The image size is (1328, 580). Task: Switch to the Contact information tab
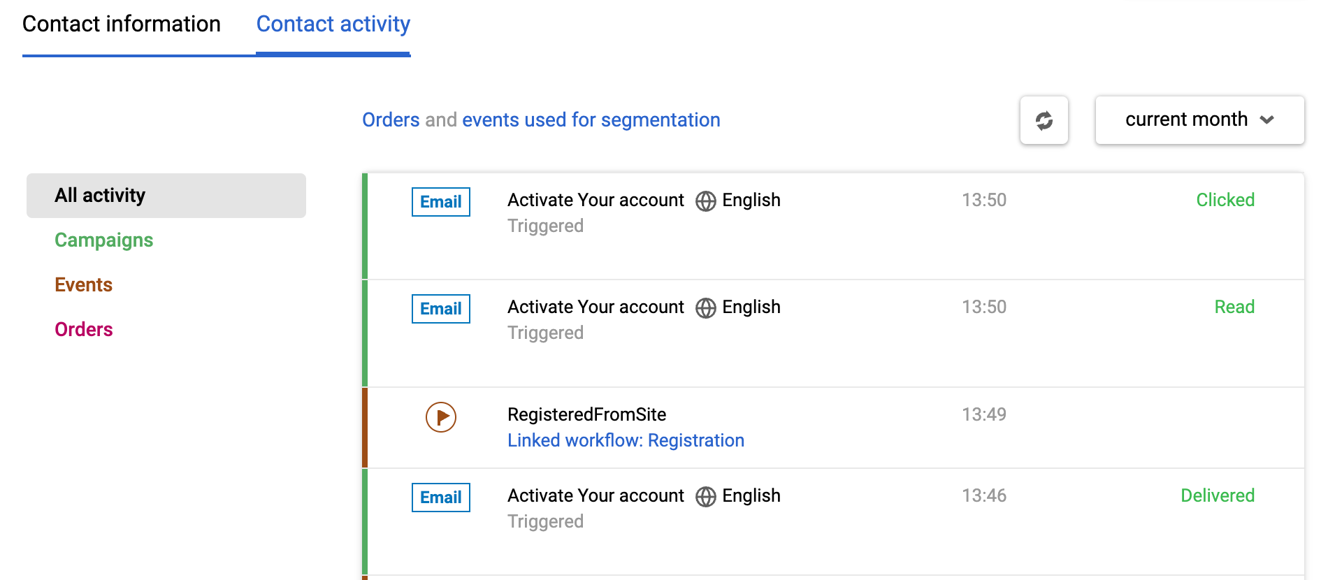(x=122, y=24)
